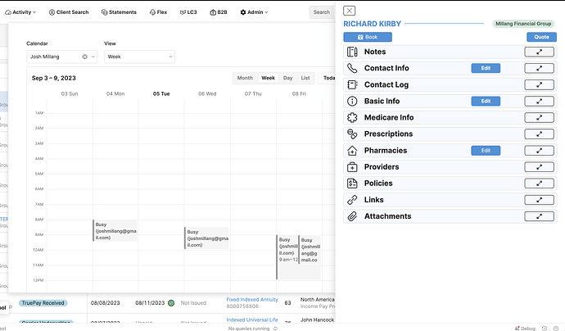The height and width of the screenshot is (331, 565).
Task: Expand the Basic Info section
Action: coord(539,102)
